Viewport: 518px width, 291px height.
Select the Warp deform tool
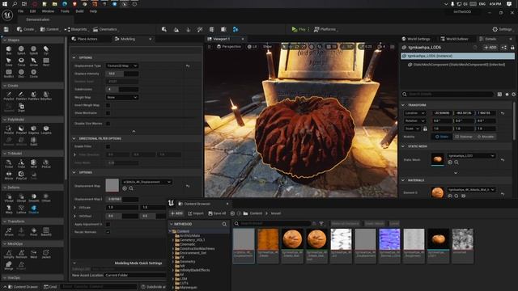click(x=9, y=209)
